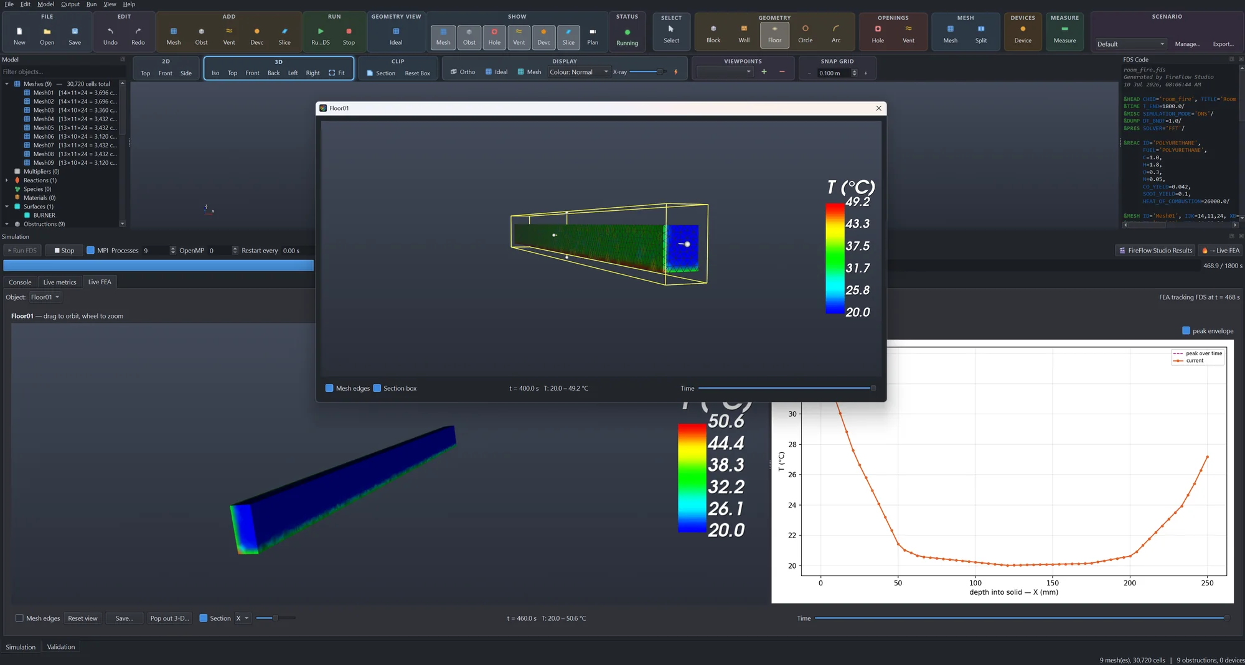Click the Stop simulation button
1245x665 pixels.
(64, 251)
